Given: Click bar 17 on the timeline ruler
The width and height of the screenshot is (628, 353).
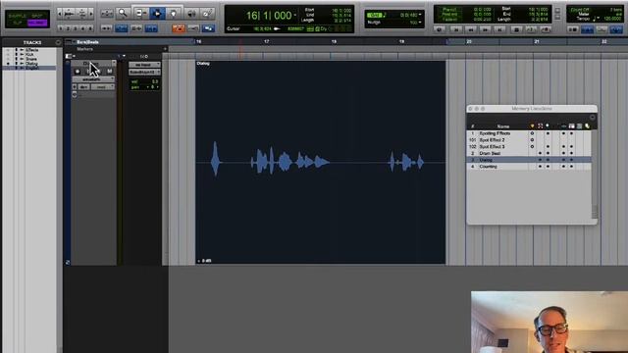Looking at the screenshot, I should [x=267, y=41].
